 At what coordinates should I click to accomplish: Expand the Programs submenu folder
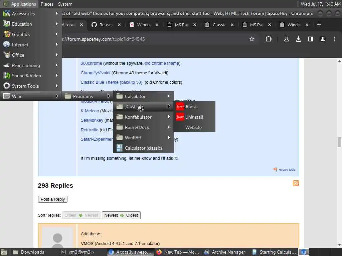tap(88, 96)
